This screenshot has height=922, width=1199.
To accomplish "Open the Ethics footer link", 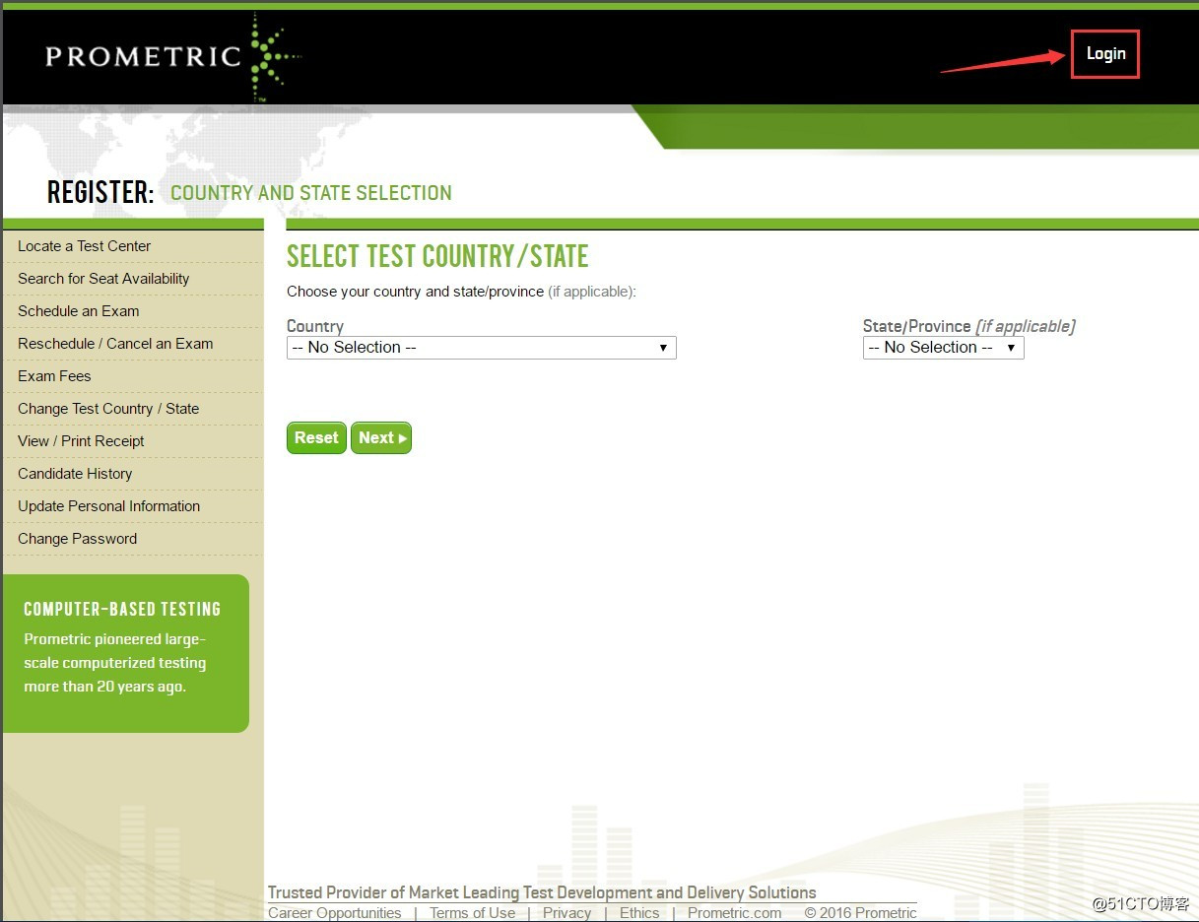I will (x=639, y=913).
